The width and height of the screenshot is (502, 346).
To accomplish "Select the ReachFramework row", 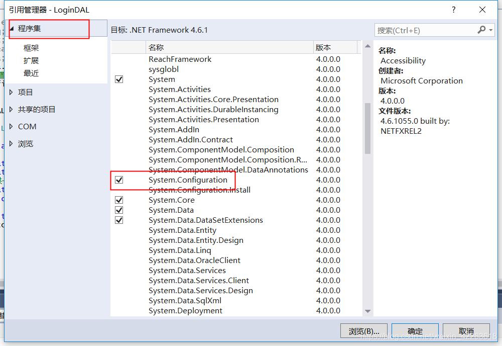I will pos(236,59).
